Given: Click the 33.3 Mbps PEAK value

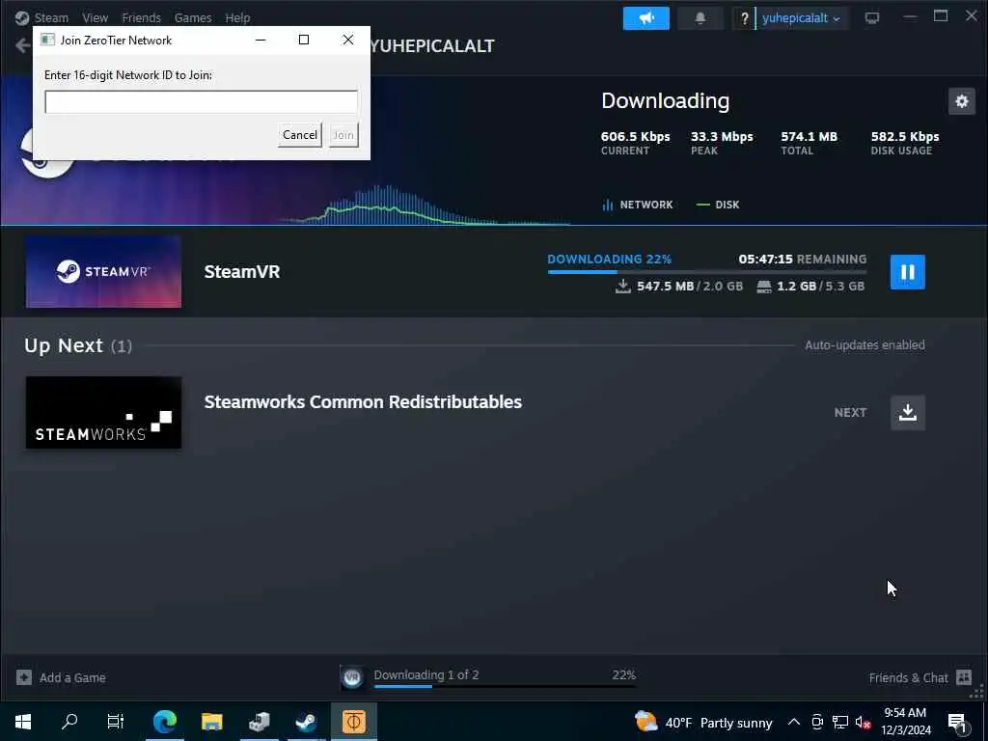Looking at the screenshot, I should tap(722, 137).
